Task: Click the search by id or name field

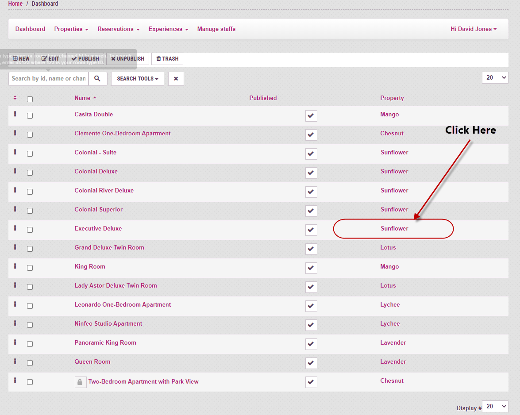Action: [49, 79]
